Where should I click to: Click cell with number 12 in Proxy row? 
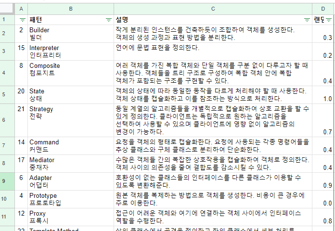click(x=21, y=217)
